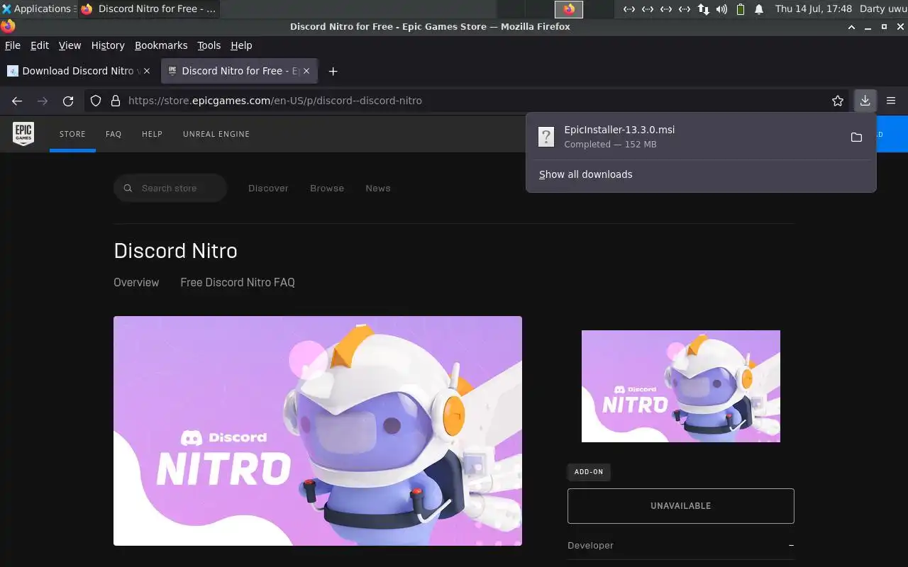Open the Firefox hamburger menu
This screenshot has height=567, width=908.
point(891,101)
